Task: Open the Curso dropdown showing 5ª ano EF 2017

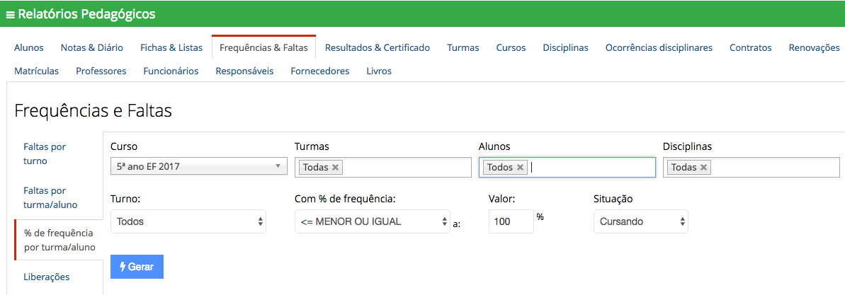Action: (x=199, y=167)
